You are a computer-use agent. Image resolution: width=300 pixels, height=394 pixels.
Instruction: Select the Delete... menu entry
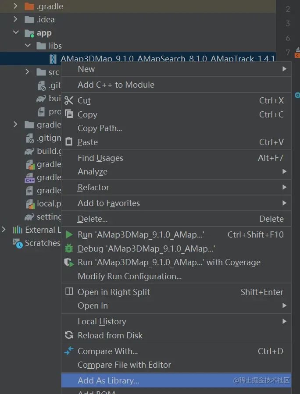click(x=176, y=219)
